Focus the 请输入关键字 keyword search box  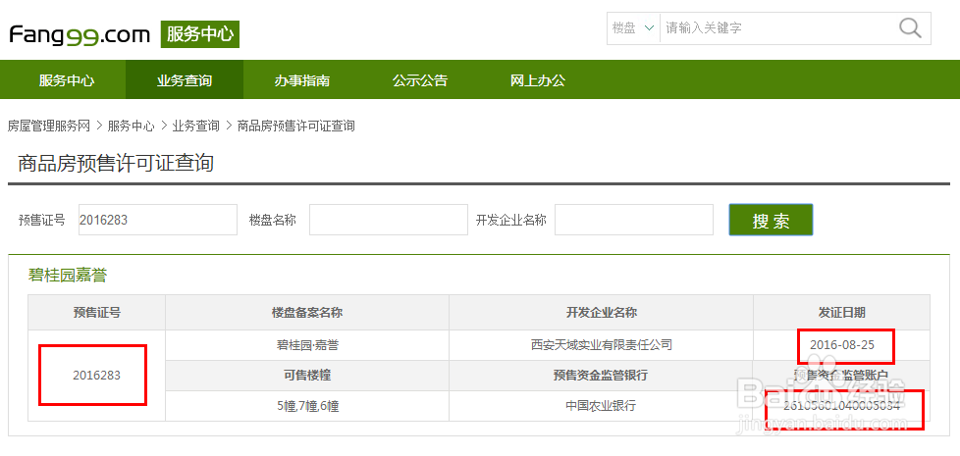[x=777, y=28]
